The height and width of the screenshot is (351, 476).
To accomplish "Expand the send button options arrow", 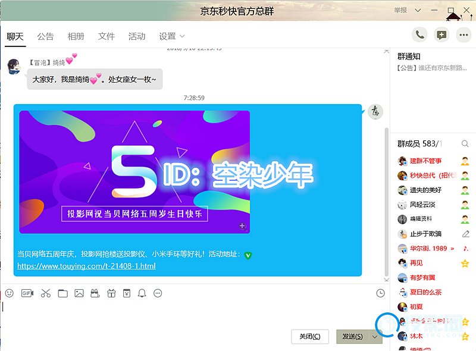I will click(x=375, y=337).
